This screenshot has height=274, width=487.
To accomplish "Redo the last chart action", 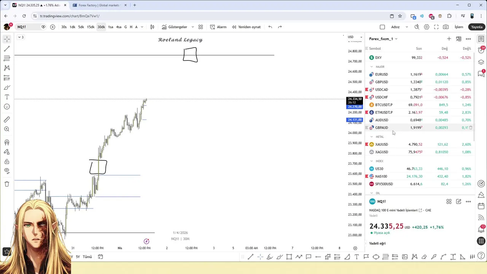I will pyautogui.click(x=280, y=27).
